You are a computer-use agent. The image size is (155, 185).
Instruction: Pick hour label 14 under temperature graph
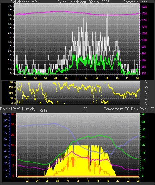pyautogui.click(x=87, y=181)
